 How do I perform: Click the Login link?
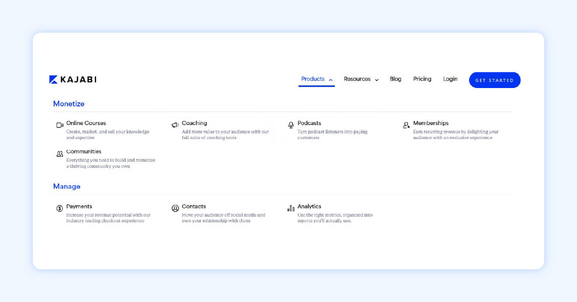[450, 79]
